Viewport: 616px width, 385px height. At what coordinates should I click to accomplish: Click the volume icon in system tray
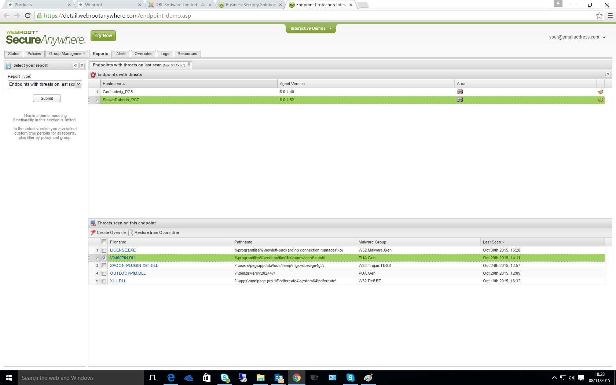572,378
